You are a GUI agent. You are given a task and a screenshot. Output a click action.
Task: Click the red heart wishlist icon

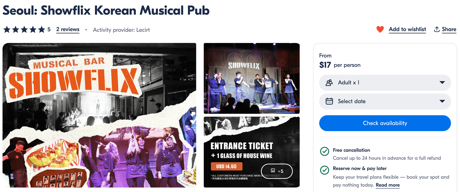(380, 29)
